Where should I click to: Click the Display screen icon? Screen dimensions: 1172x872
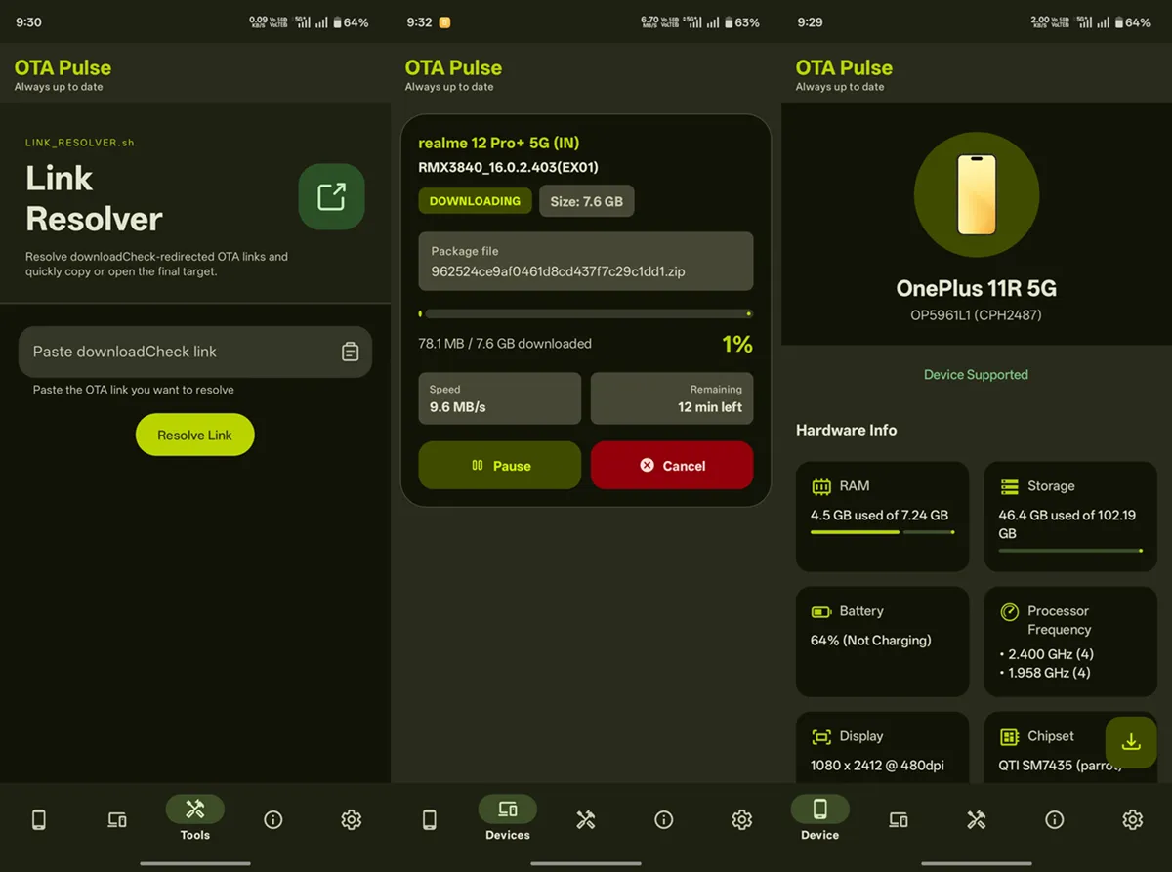(821, 736)
